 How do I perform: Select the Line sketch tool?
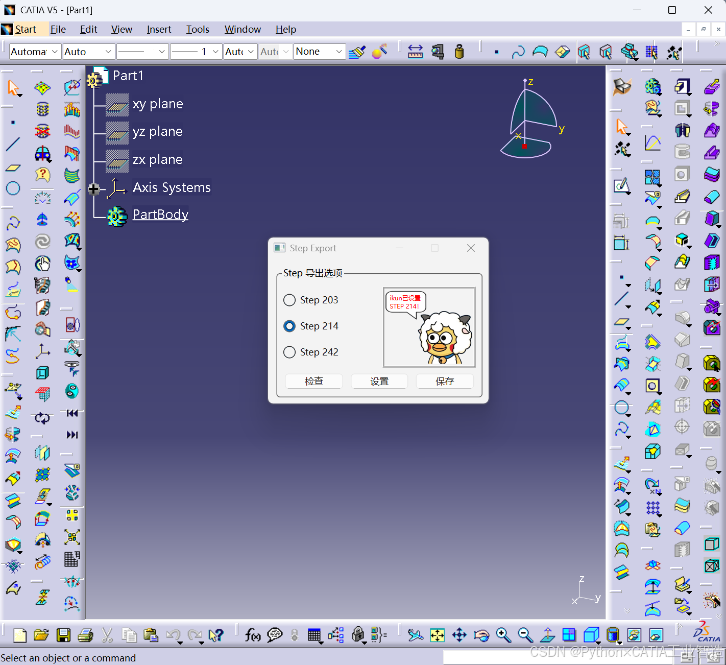(13, 144)
